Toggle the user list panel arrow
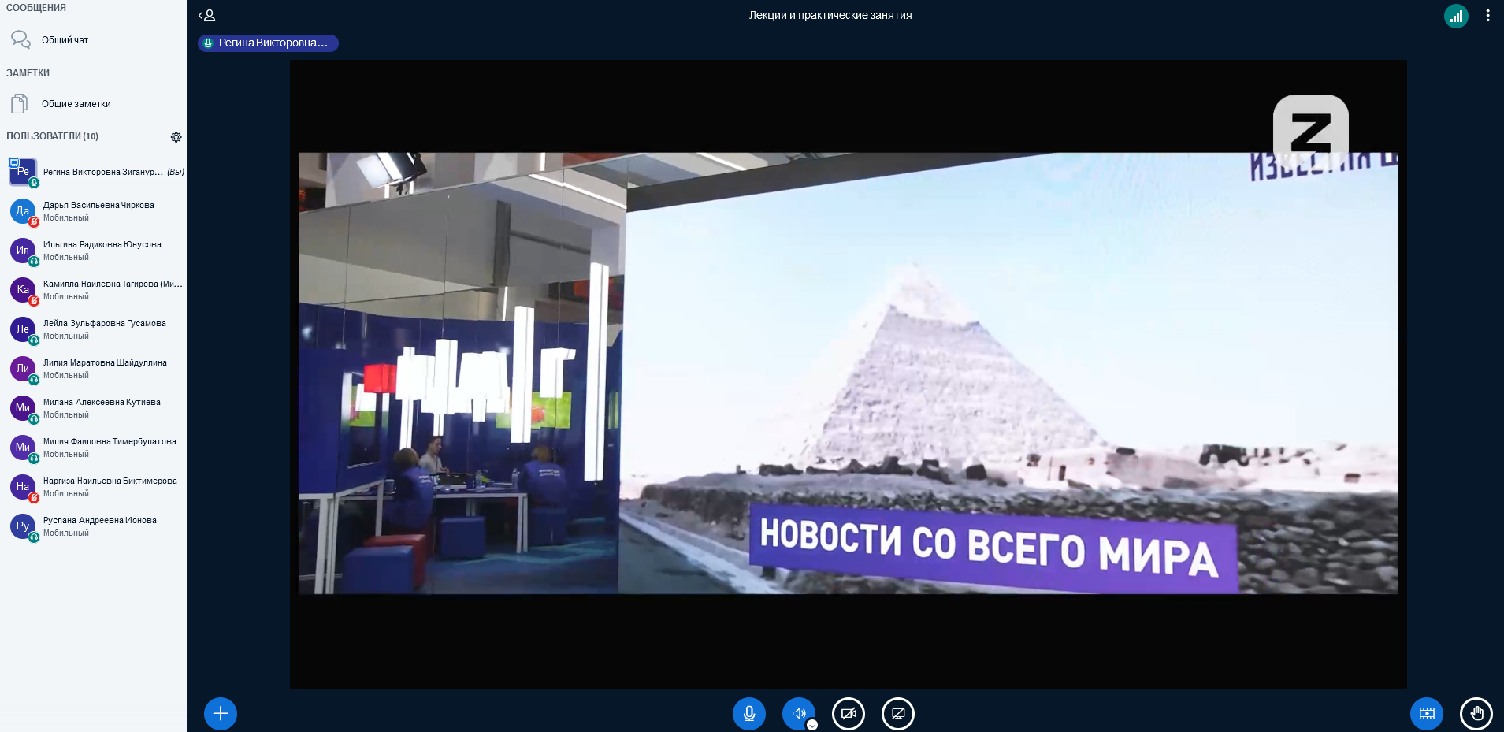1504x732 pixels. pyautogui.click(x=207, y=15)
